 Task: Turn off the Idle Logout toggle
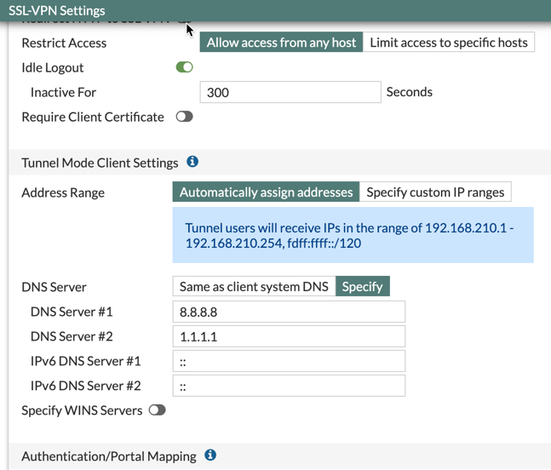[x=185, y=67]
